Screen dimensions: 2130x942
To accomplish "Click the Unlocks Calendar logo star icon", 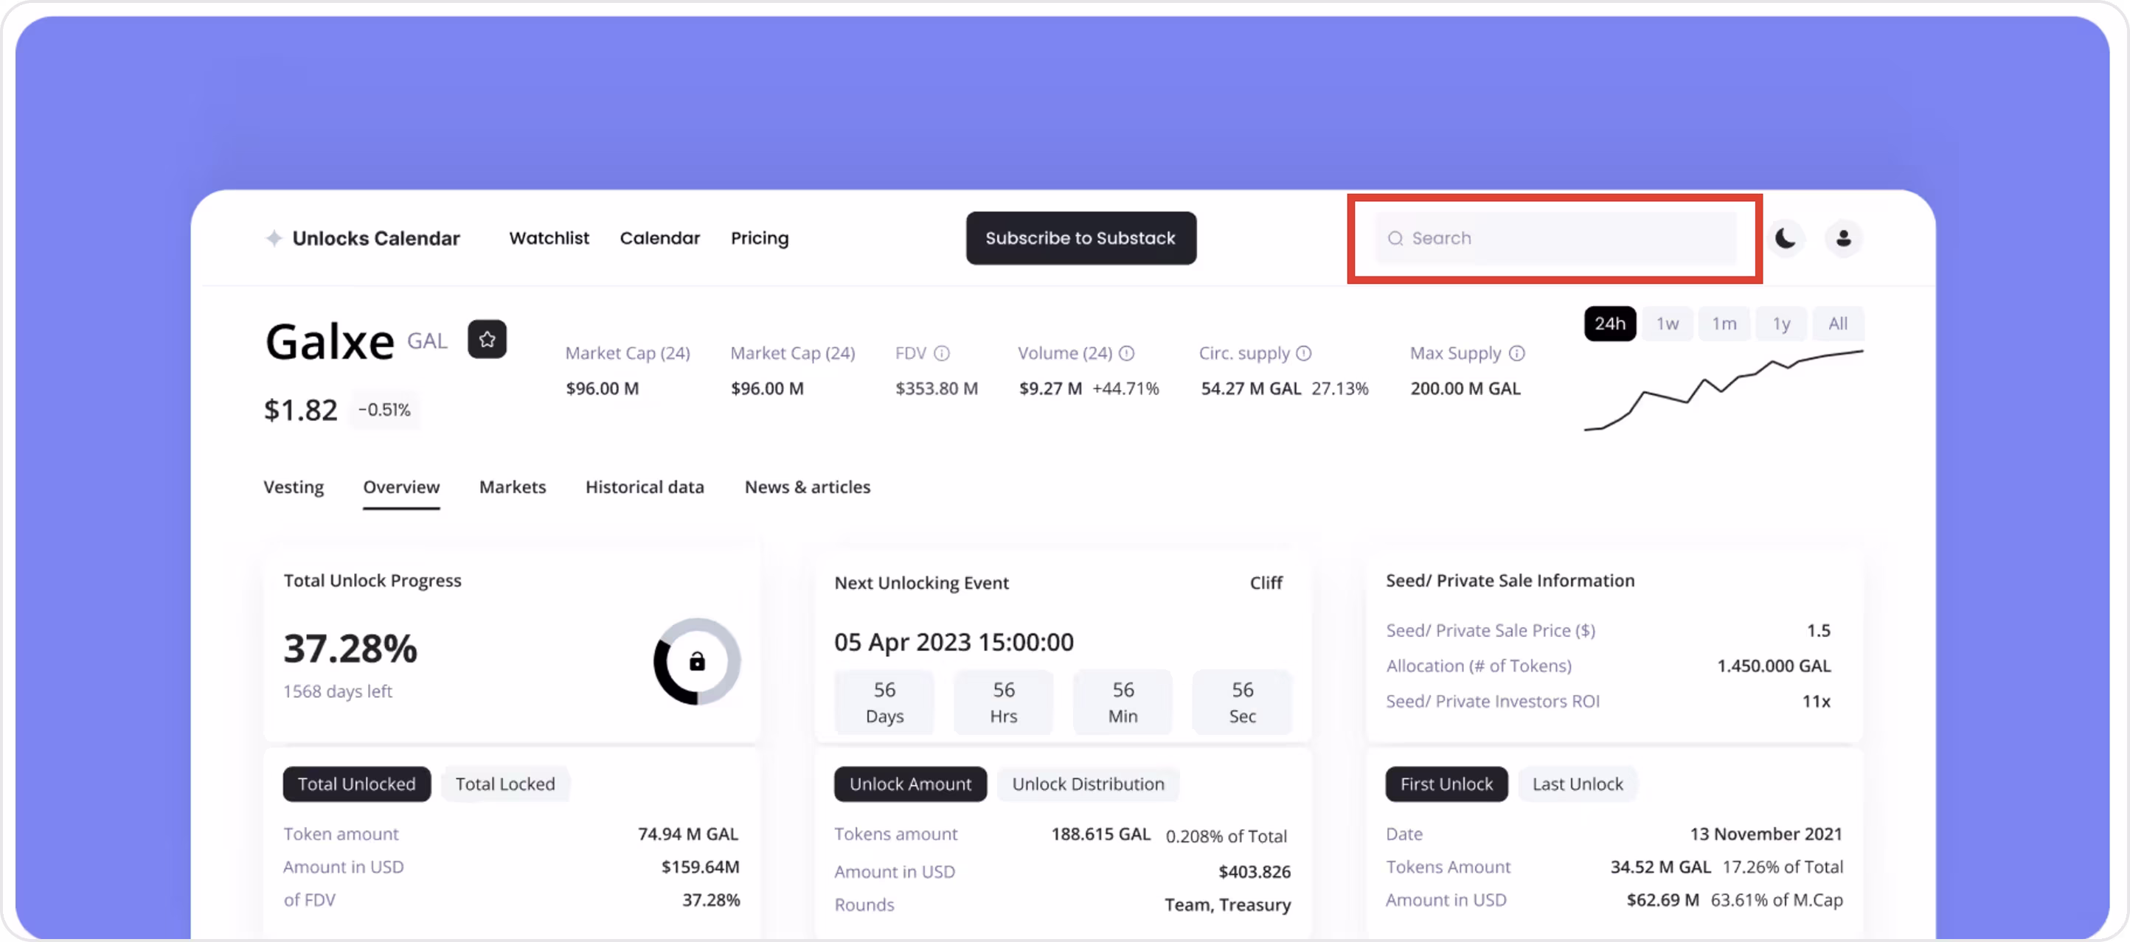I will [274, 238].
